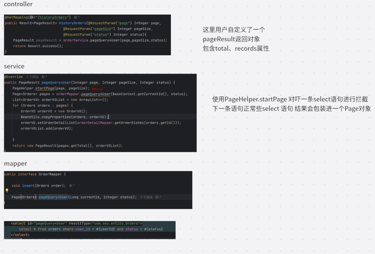This screenshot has height=254, width=375.
Task: Click the "select * from orders" SQL line
Action: click(x=91, y=229)
